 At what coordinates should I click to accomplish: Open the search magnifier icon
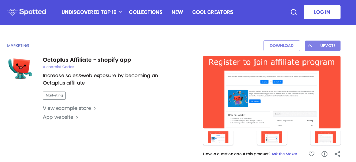pos(294,12)
